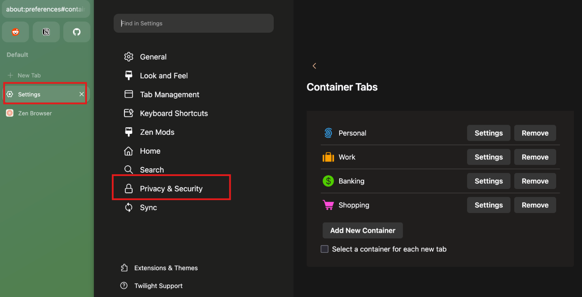Open settings for the Personal container
This screenshot has width=582, height=297.
point(488,133)
